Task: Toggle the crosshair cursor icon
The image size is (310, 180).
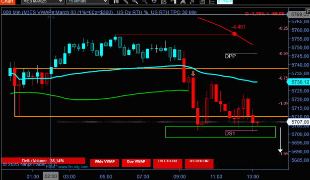Action: (154, 1)
